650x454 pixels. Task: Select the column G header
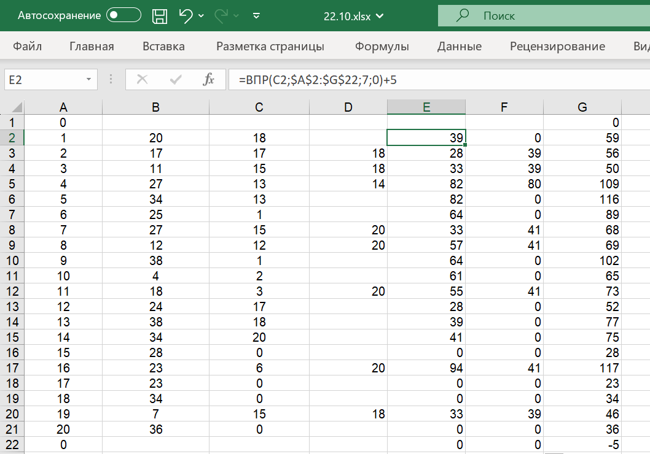582,107
